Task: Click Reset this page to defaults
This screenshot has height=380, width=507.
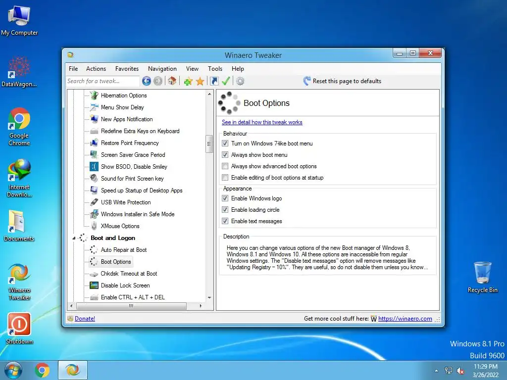Action: [x=343, y=81]
